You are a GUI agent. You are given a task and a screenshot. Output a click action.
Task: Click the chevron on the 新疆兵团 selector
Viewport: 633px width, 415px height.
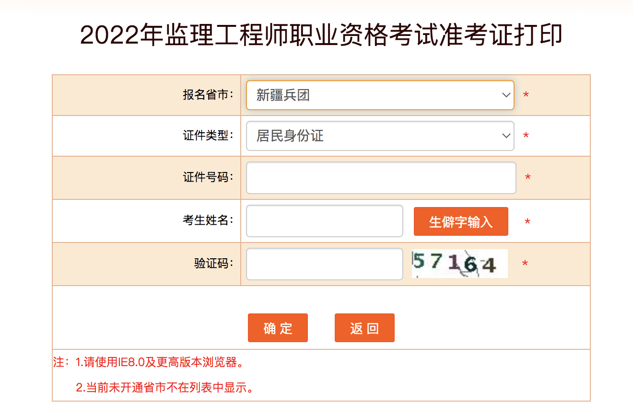point(506,95)
